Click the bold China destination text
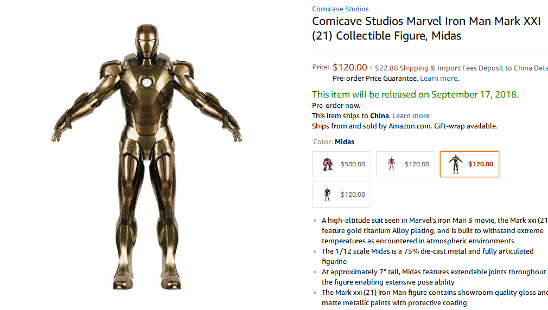The height and width of the screenshot is (310, 548). (380, 115)
